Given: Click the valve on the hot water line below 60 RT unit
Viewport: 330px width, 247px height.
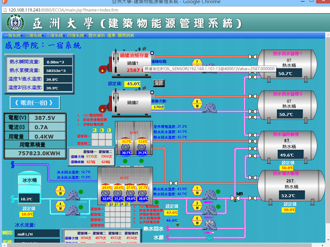Looking at the screenshot, I should coord(174,183).
